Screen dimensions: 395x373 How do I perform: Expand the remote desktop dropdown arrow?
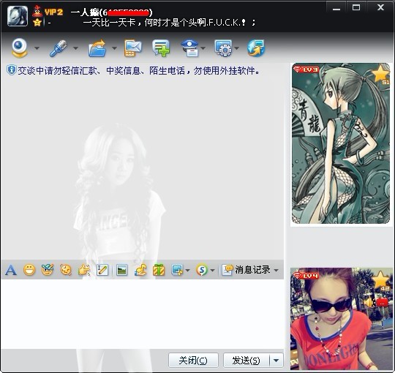point(236,48)
